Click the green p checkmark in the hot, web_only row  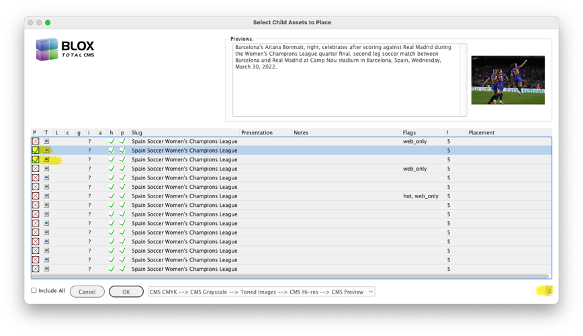(x=122, y=196)
